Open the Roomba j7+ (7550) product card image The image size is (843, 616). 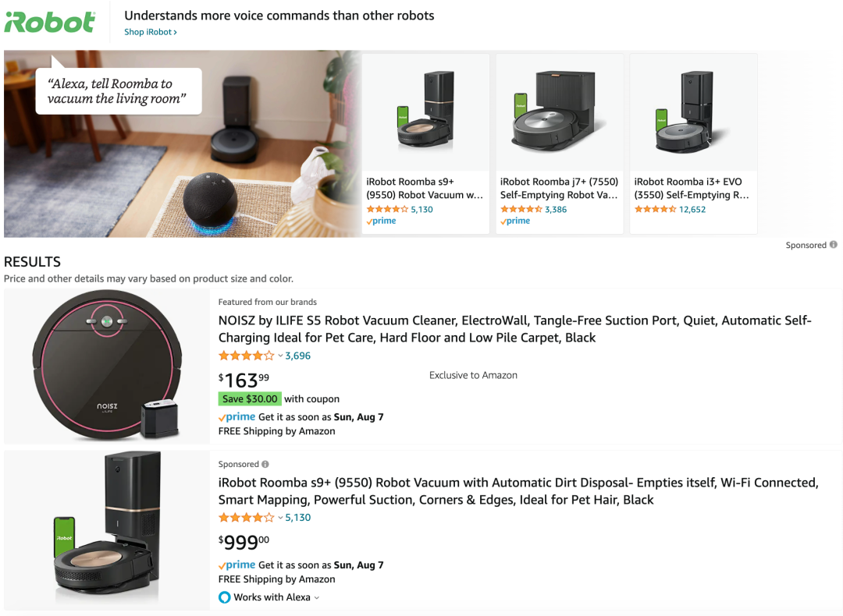559,112
